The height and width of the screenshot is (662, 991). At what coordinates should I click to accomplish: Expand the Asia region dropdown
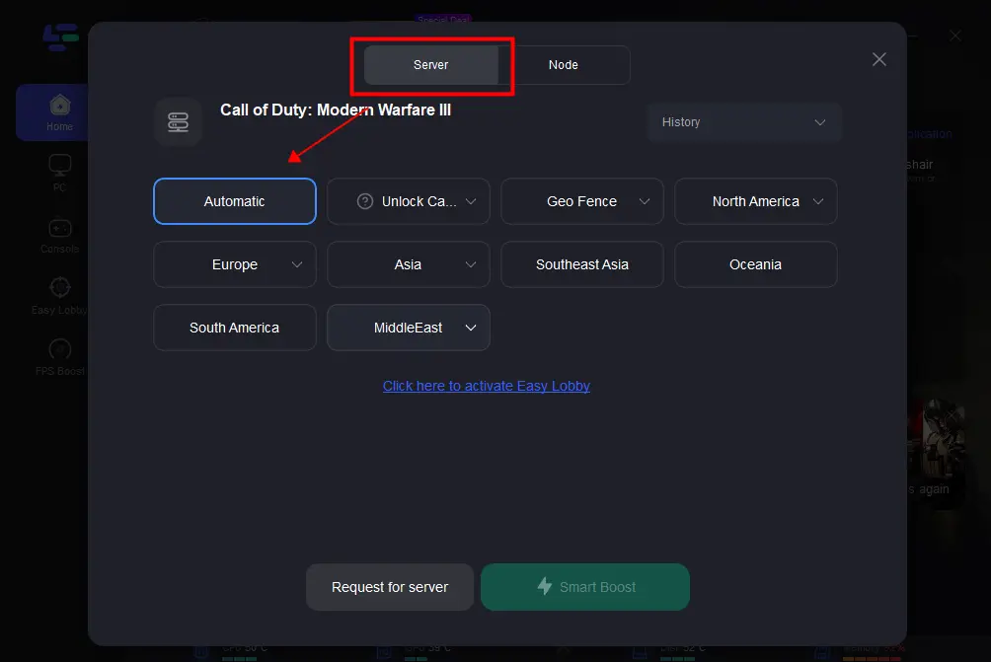tap(409, 264)
